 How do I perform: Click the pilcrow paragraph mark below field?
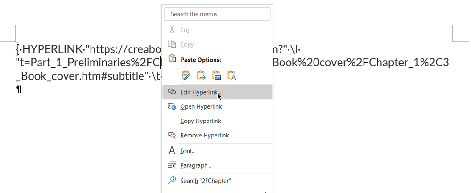pyautogui.click(x=19, y=88)
